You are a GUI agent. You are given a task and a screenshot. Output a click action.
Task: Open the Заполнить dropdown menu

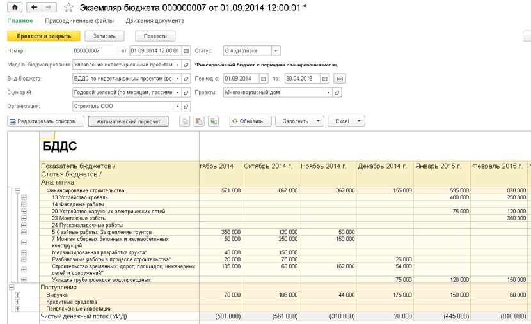tap(299, 121)
